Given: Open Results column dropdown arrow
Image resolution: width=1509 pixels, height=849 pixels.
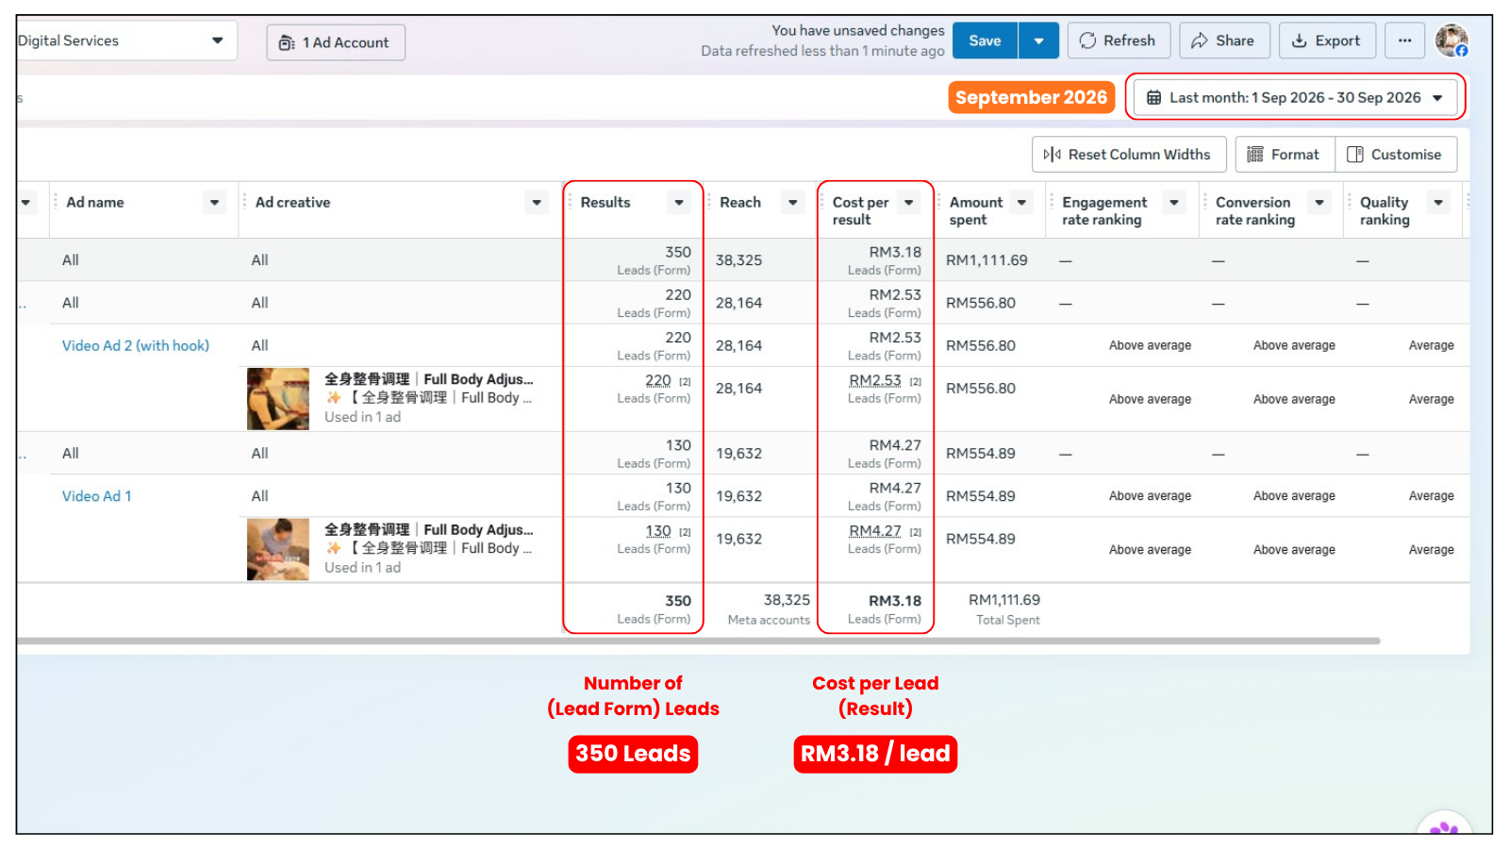Looking at the screenshot, I should (679, 203).
